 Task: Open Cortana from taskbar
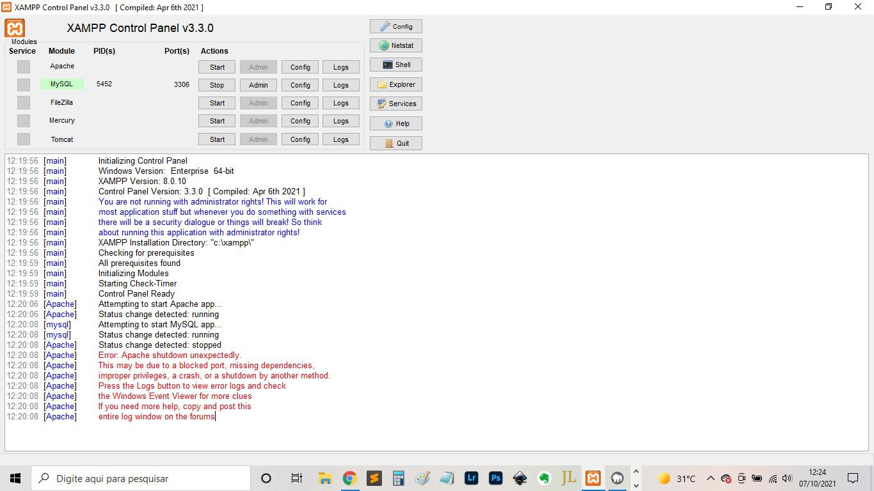point(266,478)
